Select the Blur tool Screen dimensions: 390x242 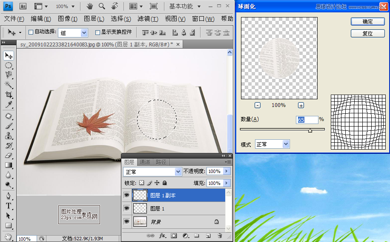click(9, 175)
